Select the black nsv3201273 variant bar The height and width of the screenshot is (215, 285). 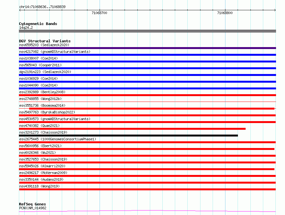point(128,136)
